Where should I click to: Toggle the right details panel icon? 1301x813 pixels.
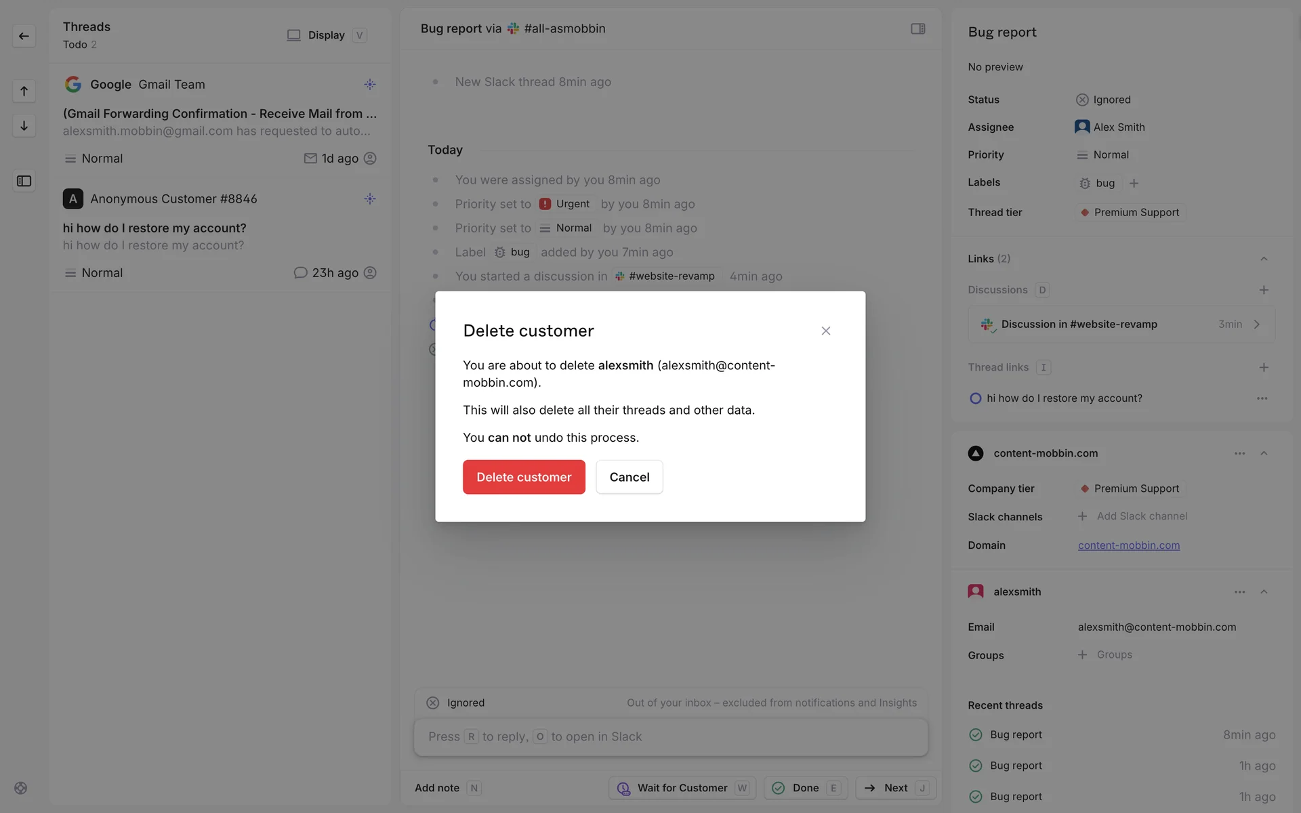[x=917, y=28]
